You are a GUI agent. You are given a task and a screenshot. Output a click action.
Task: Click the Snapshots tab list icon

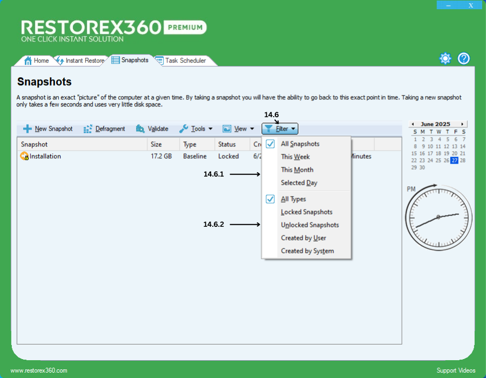coord(116,60)
